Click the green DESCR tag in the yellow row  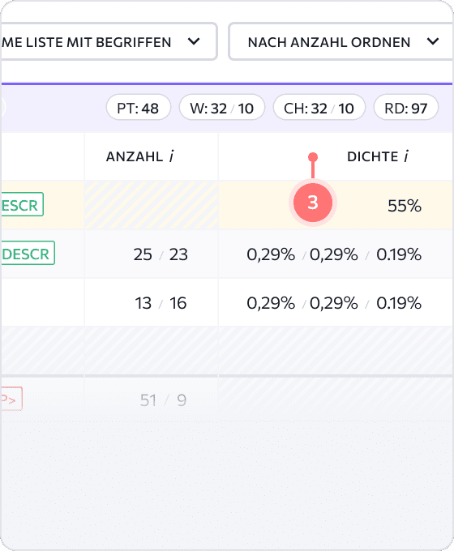coord(22,204)
